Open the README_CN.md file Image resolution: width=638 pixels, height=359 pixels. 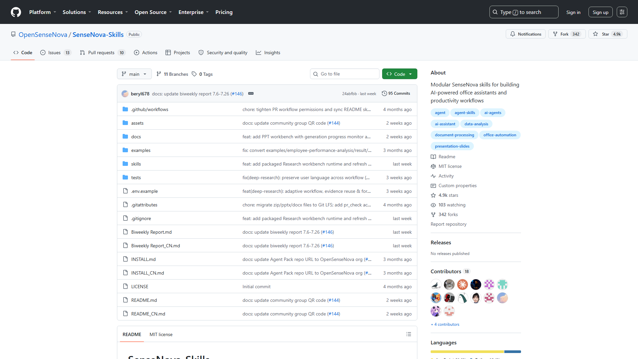click(148, 314)
